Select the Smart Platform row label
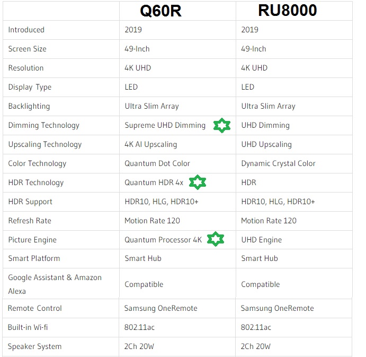 (x=34, y=258)
